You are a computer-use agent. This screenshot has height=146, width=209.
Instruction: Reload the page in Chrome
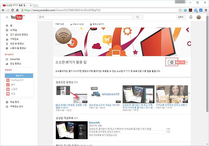pos(12,10)
